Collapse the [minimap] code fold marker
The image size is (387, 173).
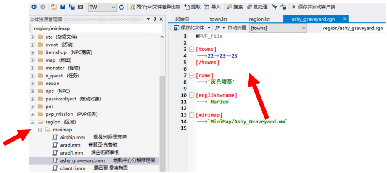click(x=191, y=115)
